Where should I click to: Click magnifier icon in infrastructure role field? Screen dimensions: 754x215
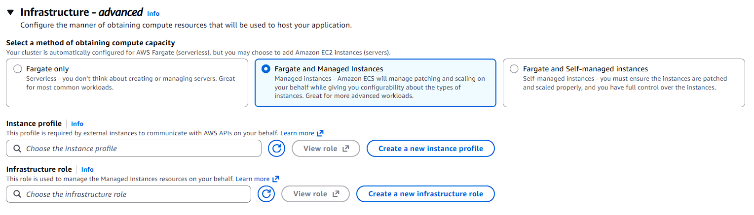point(17,194)
